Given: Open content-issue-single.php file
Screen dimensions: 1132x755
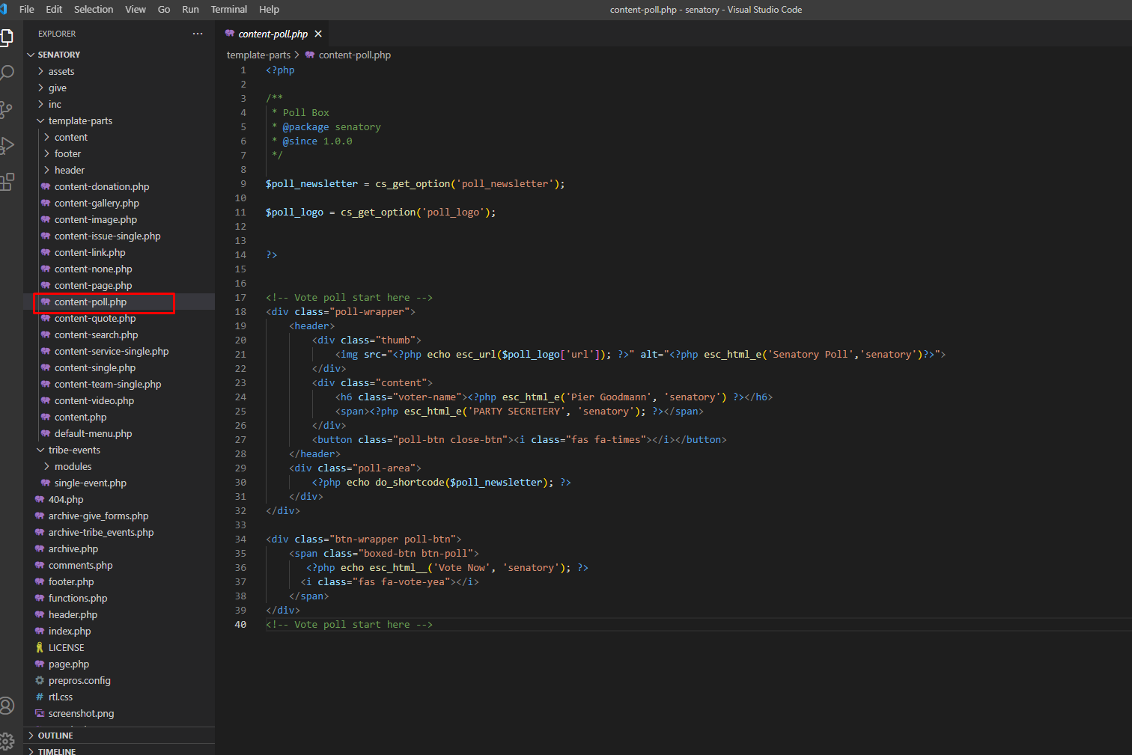Looking at the screenshot, I should (119, 236).
